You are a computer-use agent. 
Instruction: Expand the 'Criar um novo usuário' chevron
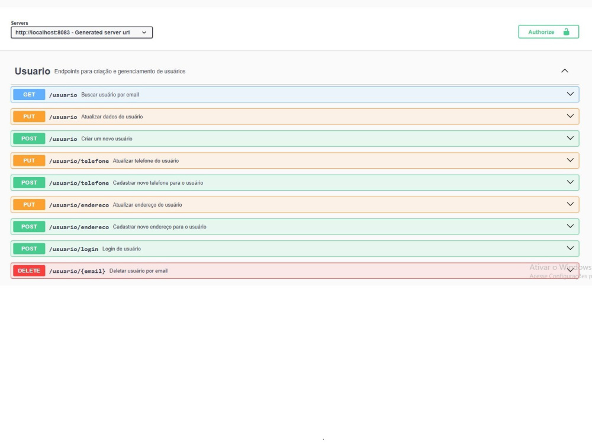click(x=570, y=138)
